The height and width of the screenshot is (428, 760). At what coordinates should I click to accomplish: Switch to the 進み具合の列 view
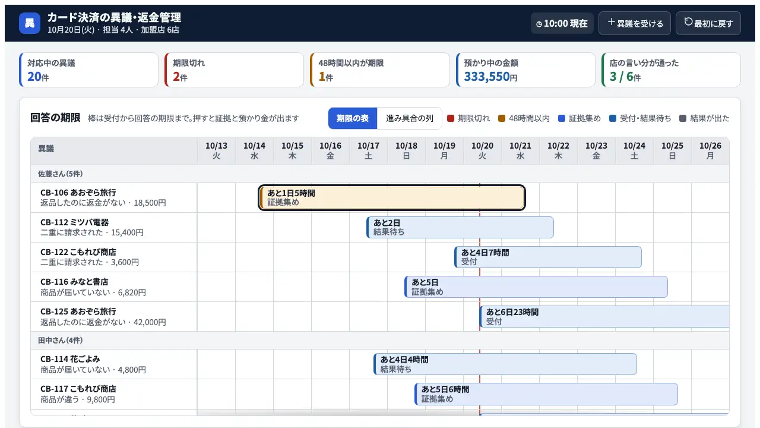(410, 118)
